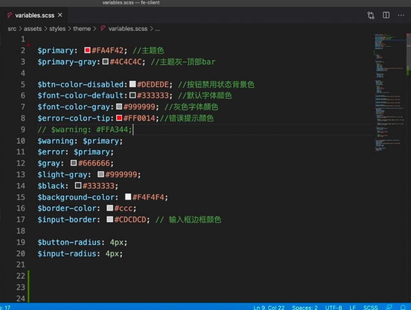The height and width of the screenshot is (310, 411).
Task: Click the //主题色 comment
Action: pos(148,50)
